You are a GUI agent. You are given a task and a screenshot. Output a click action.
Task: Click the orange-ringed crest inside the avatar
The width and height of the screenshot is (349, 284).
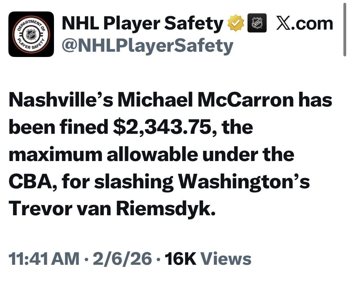point(30,34)
